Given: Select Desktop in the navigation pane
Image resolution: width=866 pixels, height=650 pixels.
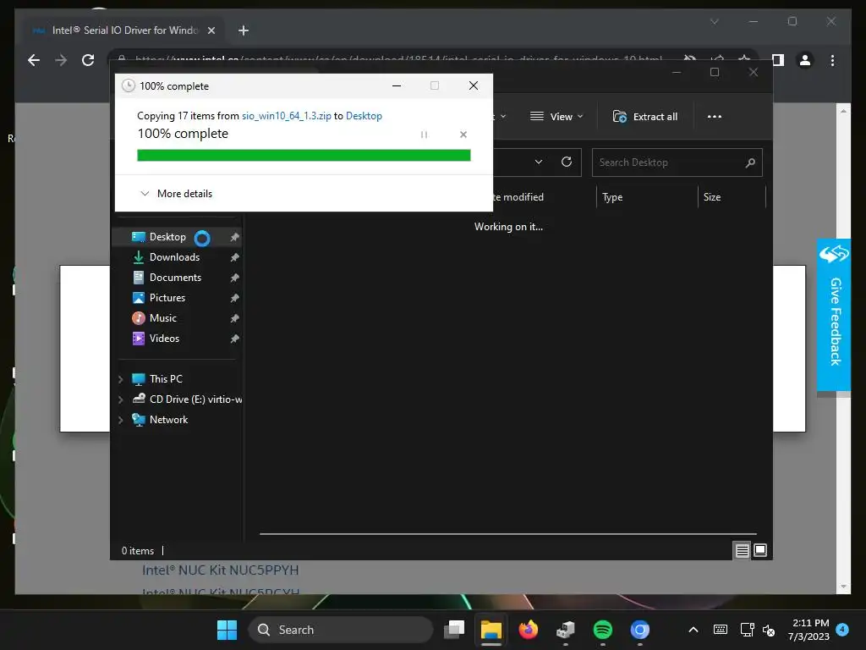Looking at the screenshot, I should 167,237.
